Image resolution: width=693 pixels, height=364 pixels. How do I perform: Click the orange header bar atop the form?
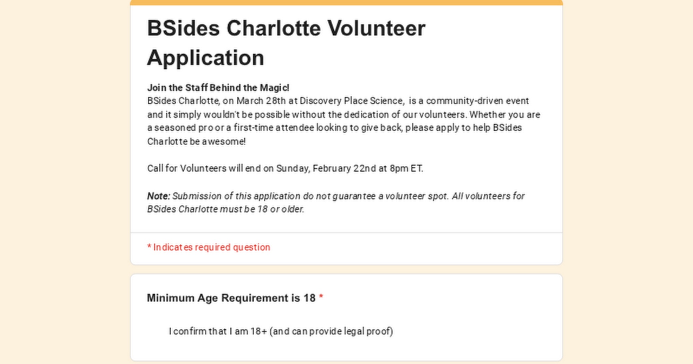pos(346,2)
